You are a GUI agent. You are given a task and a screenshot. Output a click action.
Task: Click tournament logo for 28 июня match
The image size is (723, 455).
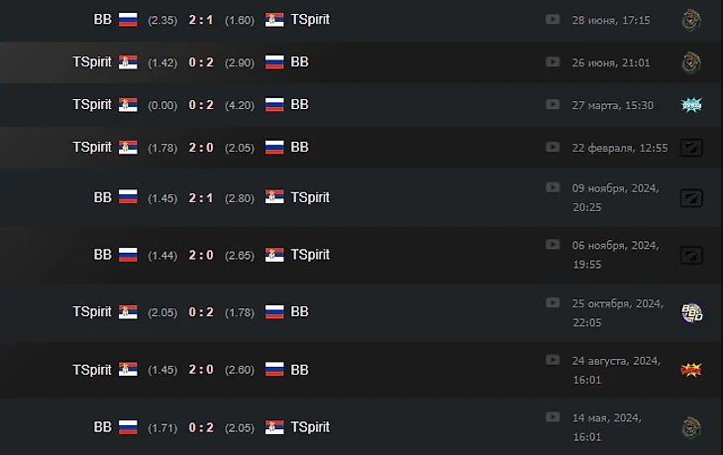691,20
